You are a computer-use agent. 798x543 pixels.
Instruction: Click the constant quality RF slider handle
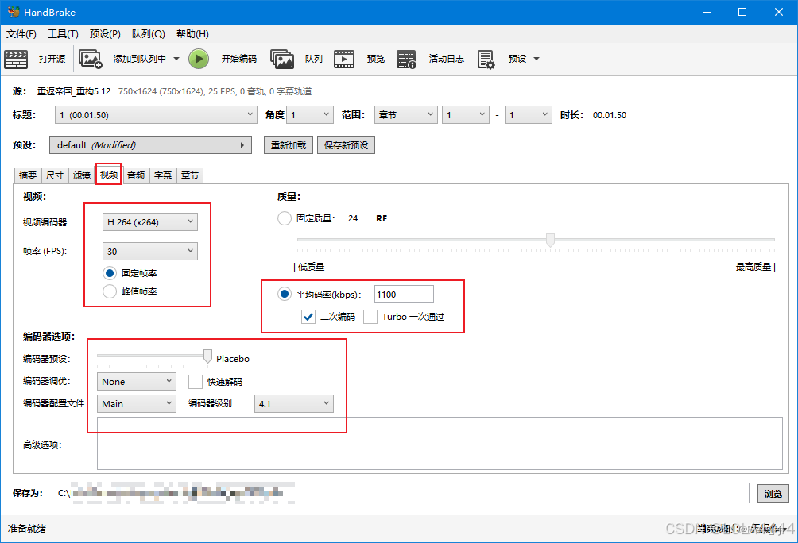pos(550,240)
